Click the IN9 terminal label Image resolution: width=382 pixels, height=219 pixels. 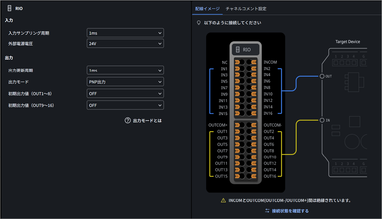point(224,94)
